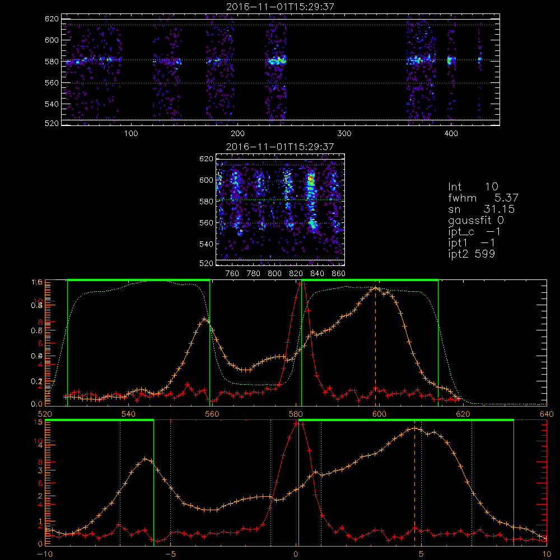The height and width of the screenshot is (560, 560).
Task: Select the 'fwhm 5.37' readout line
Action: (483, 198)
